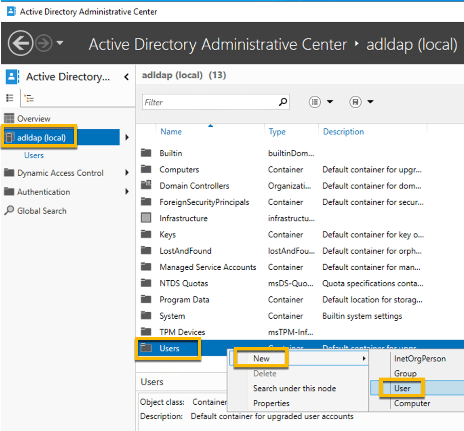Select the Builtin folder icon
Viewport: 464px width, 431px height.
[x=146, y=153]
